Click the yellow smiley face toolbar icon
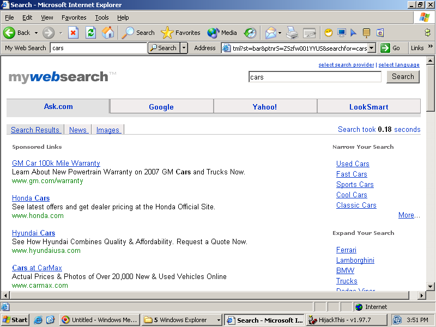This screenshot has width=436, height=327. [329, 33]
